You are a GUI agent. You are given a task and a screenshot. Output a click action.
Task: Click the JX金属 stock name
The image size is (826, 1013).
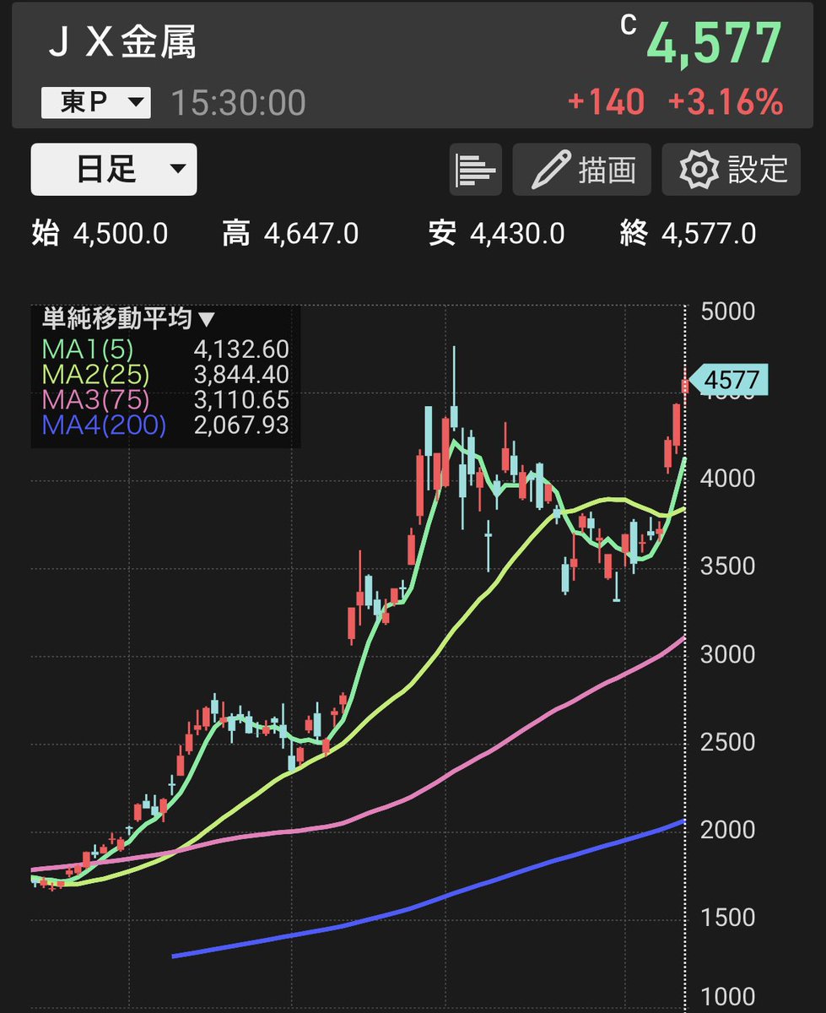[122, 43]
